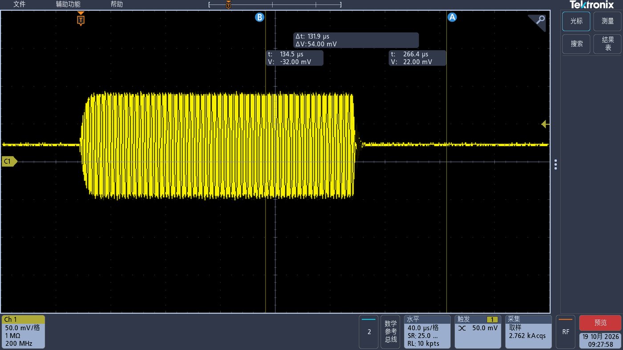
Task: Open the 采集 acquisition settings badge
Action: coord(529,332)
